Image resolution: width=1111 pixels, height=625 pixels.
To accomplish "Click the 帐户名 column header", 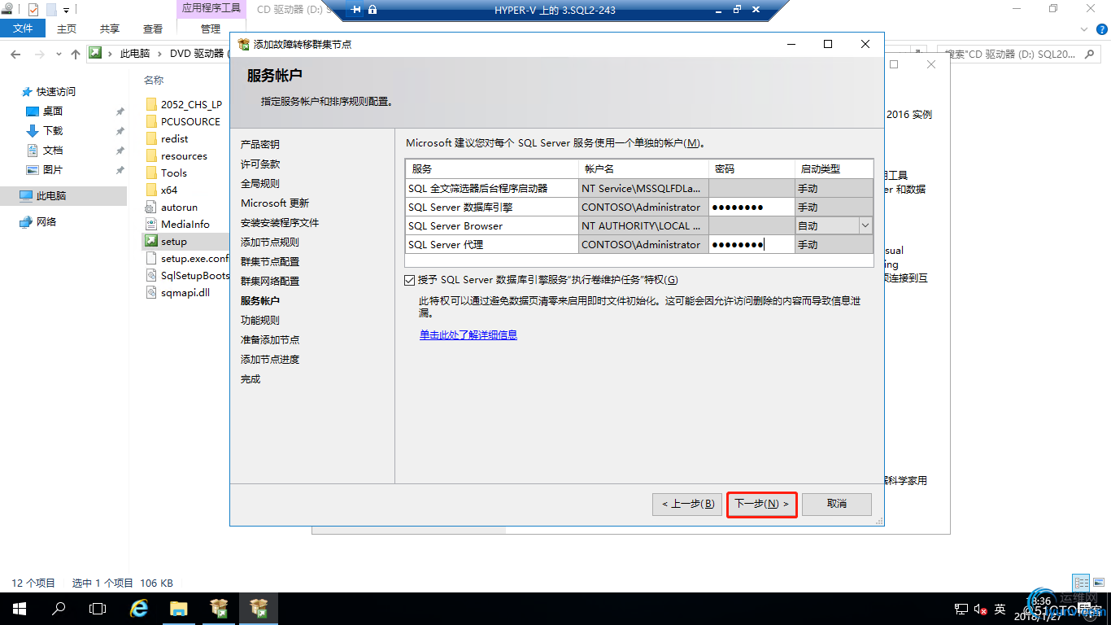I will pyautogui.click(x=643, y=169).
